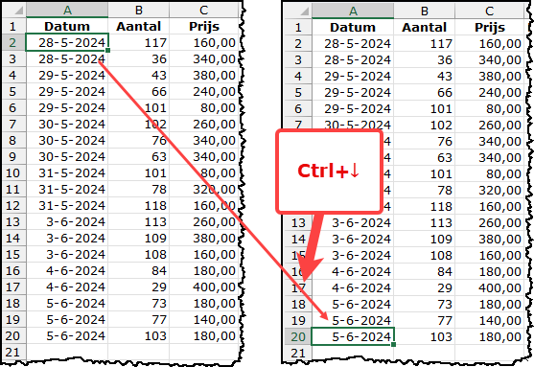534x367 pixels.
Task: Select row 13 header in left sheet
Action: (14, 221)
